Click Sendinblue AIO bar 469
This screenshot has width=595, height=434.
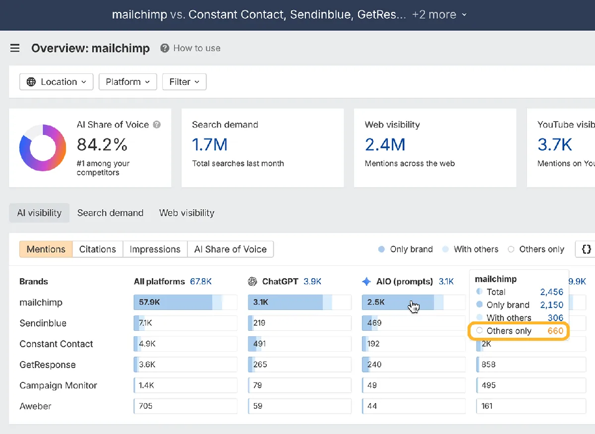pos(414,323)
